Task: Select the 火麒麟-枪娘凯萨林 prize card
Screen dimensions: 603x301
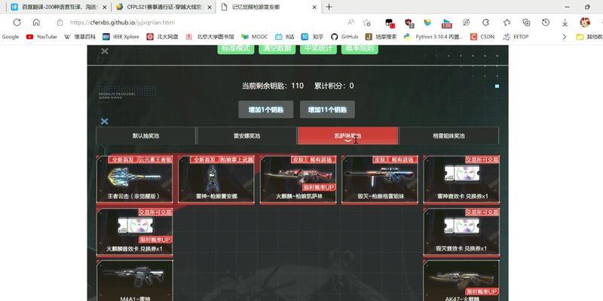Action: (298, 179)
